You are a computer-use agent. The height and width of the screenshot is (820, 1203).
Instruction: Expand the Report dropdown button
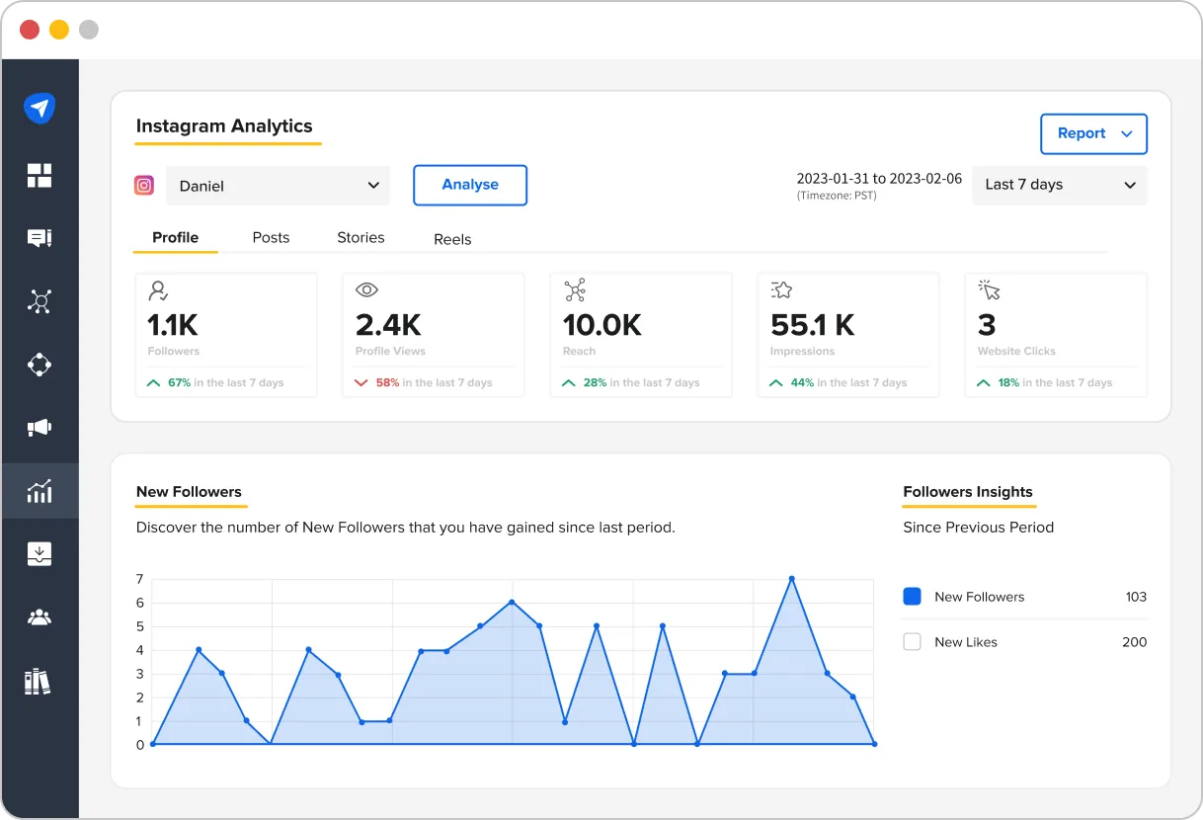pos(1093,133)
